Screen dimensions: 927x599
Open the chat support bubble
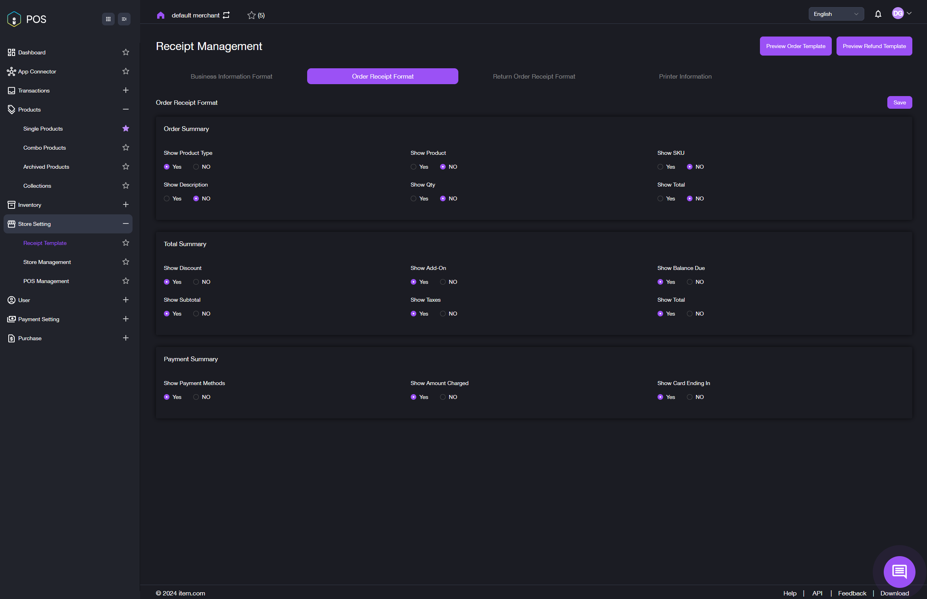pos(899,571)
